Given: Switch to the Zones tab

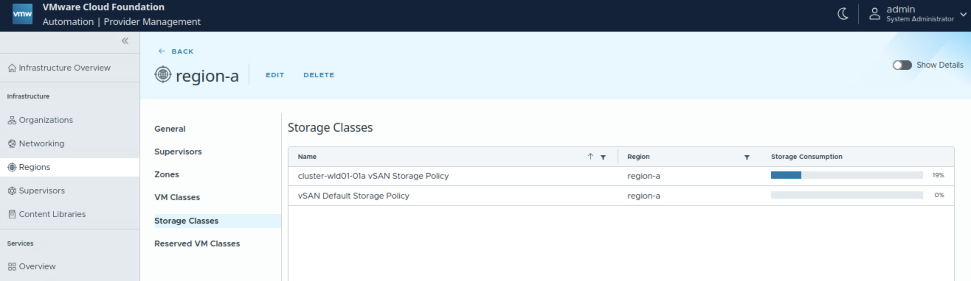Looking at the screenshot, I should 166,174.
